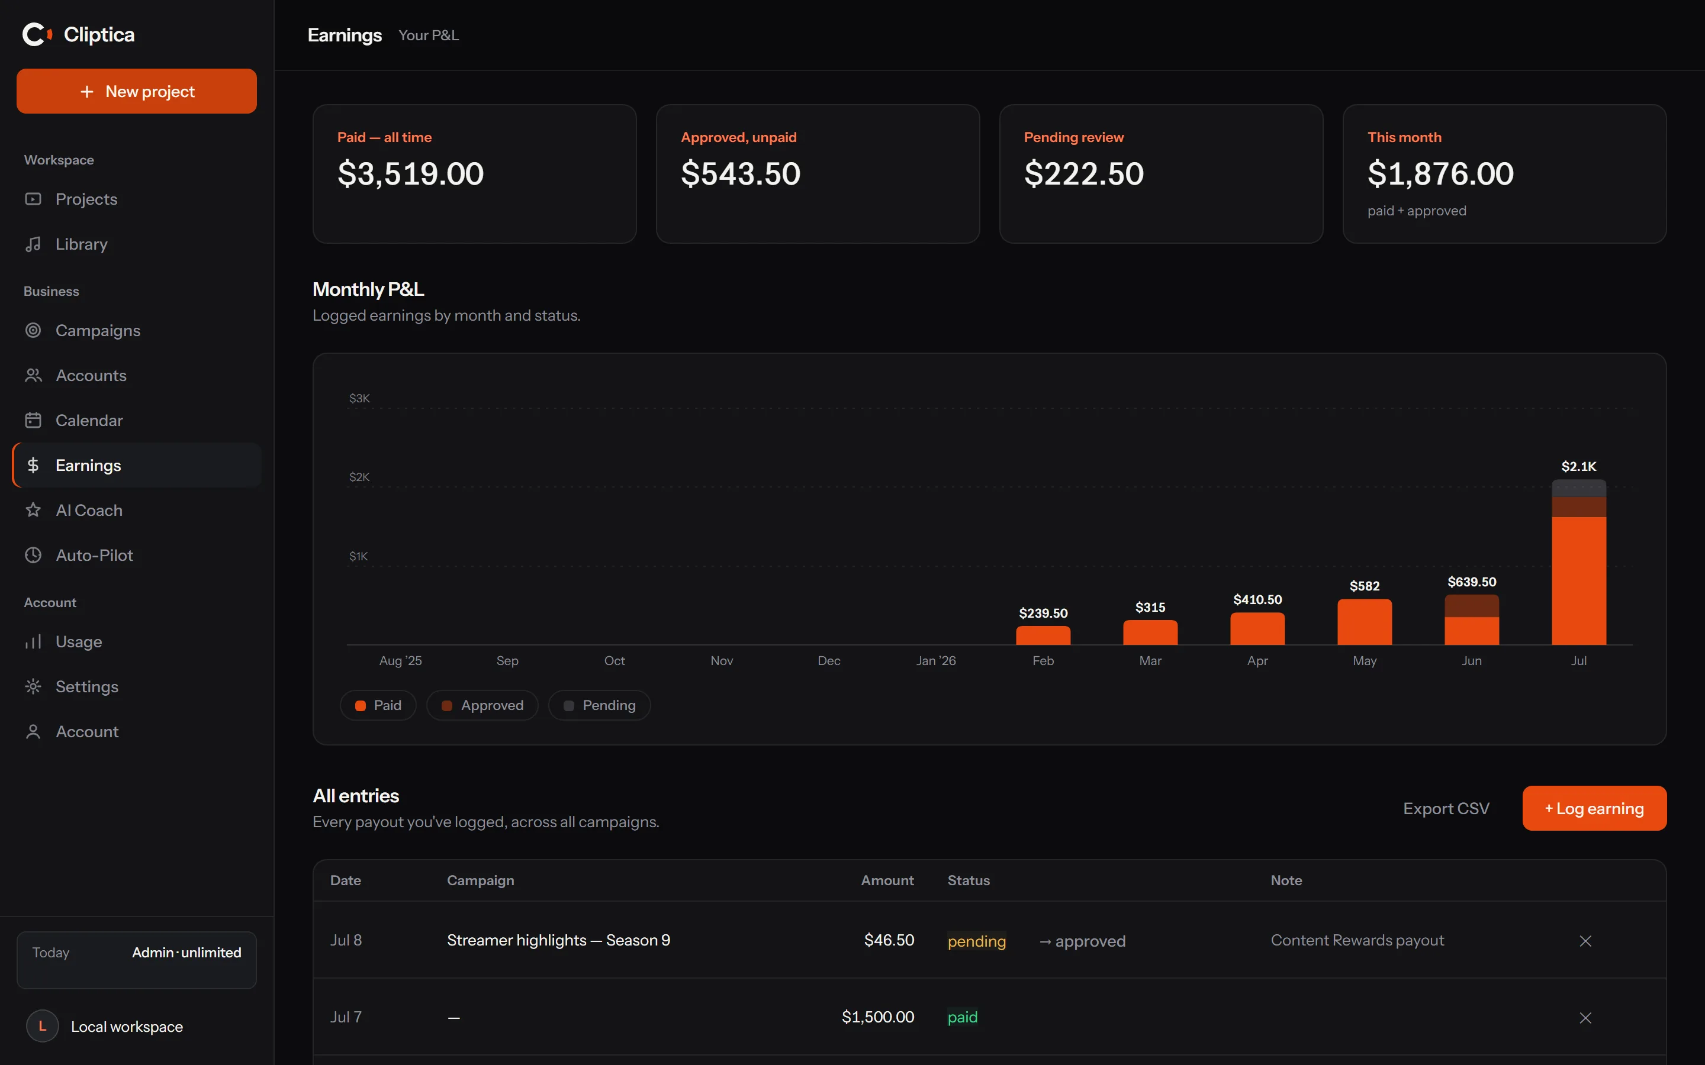Click the Approved, unpaid card
The height and width of the screenshot is (1065, 1705).
(818, 174)
